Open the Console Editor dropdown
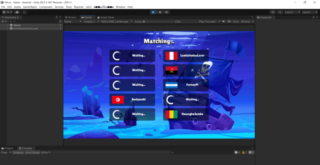 coord(46,152)
